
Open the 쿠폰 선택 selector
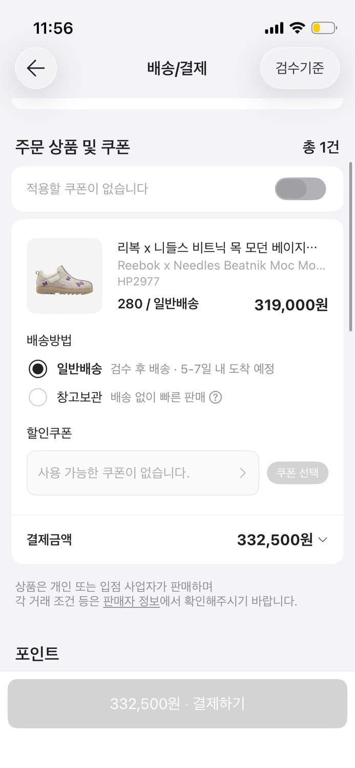pyautogui.click(x=298, y=473)
